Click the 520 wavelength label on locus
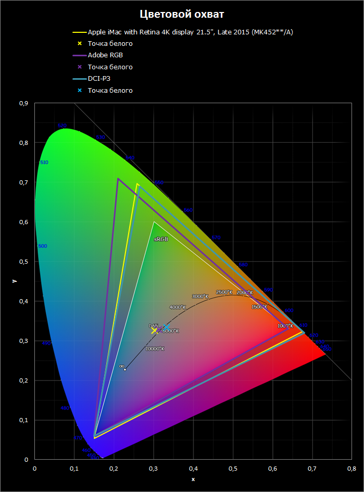This screenshot has width=364, height=492. (x=62, y=126)
